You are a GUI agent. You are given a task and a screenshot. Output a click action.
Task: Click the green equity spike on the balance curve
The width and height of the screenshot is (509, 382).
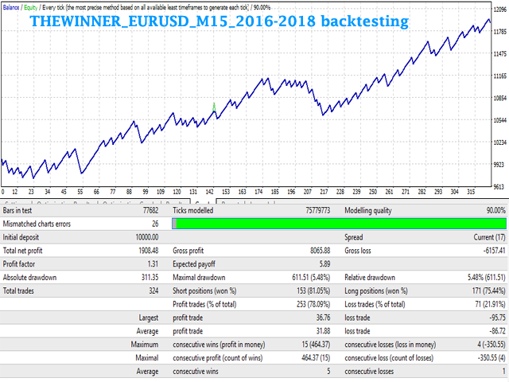click(214, 107)
